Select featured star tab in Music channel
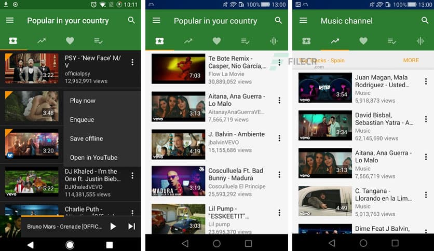The height and width of the screenshot is (251, 434). (306, 41)
